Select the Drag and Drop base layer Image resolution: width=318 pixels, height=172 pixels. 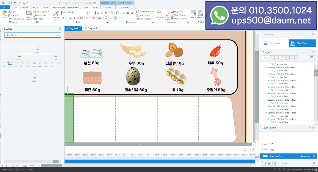288,156
